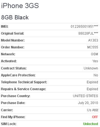Click Telephone Technical Support Expired status
Image resolution: width=100 pixels, height=127 pixels.
click(x=92, y=82)
